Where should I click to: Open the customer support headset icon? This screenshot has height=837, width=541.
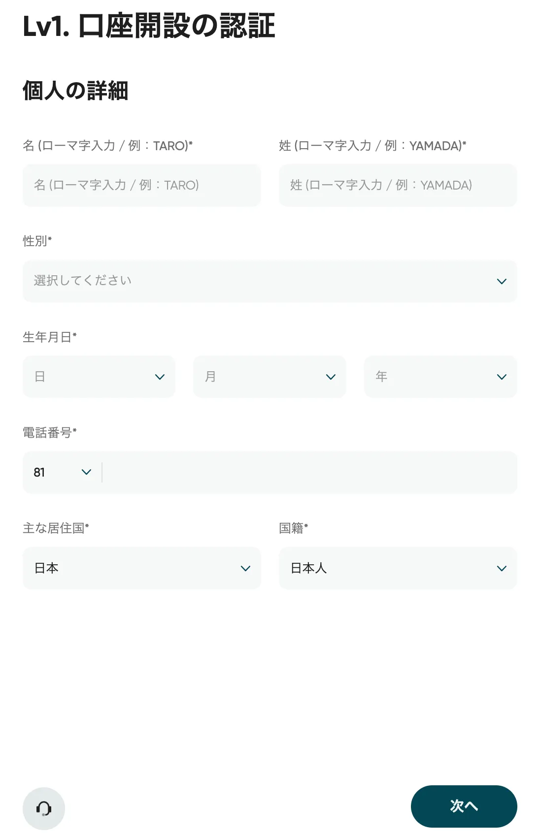(x=44, y=807)
